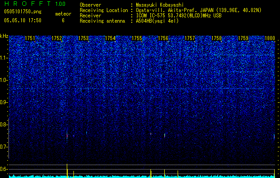The image size is (280, 178).
Task: Click the kHz axis unit label
Action: (4, 36)
